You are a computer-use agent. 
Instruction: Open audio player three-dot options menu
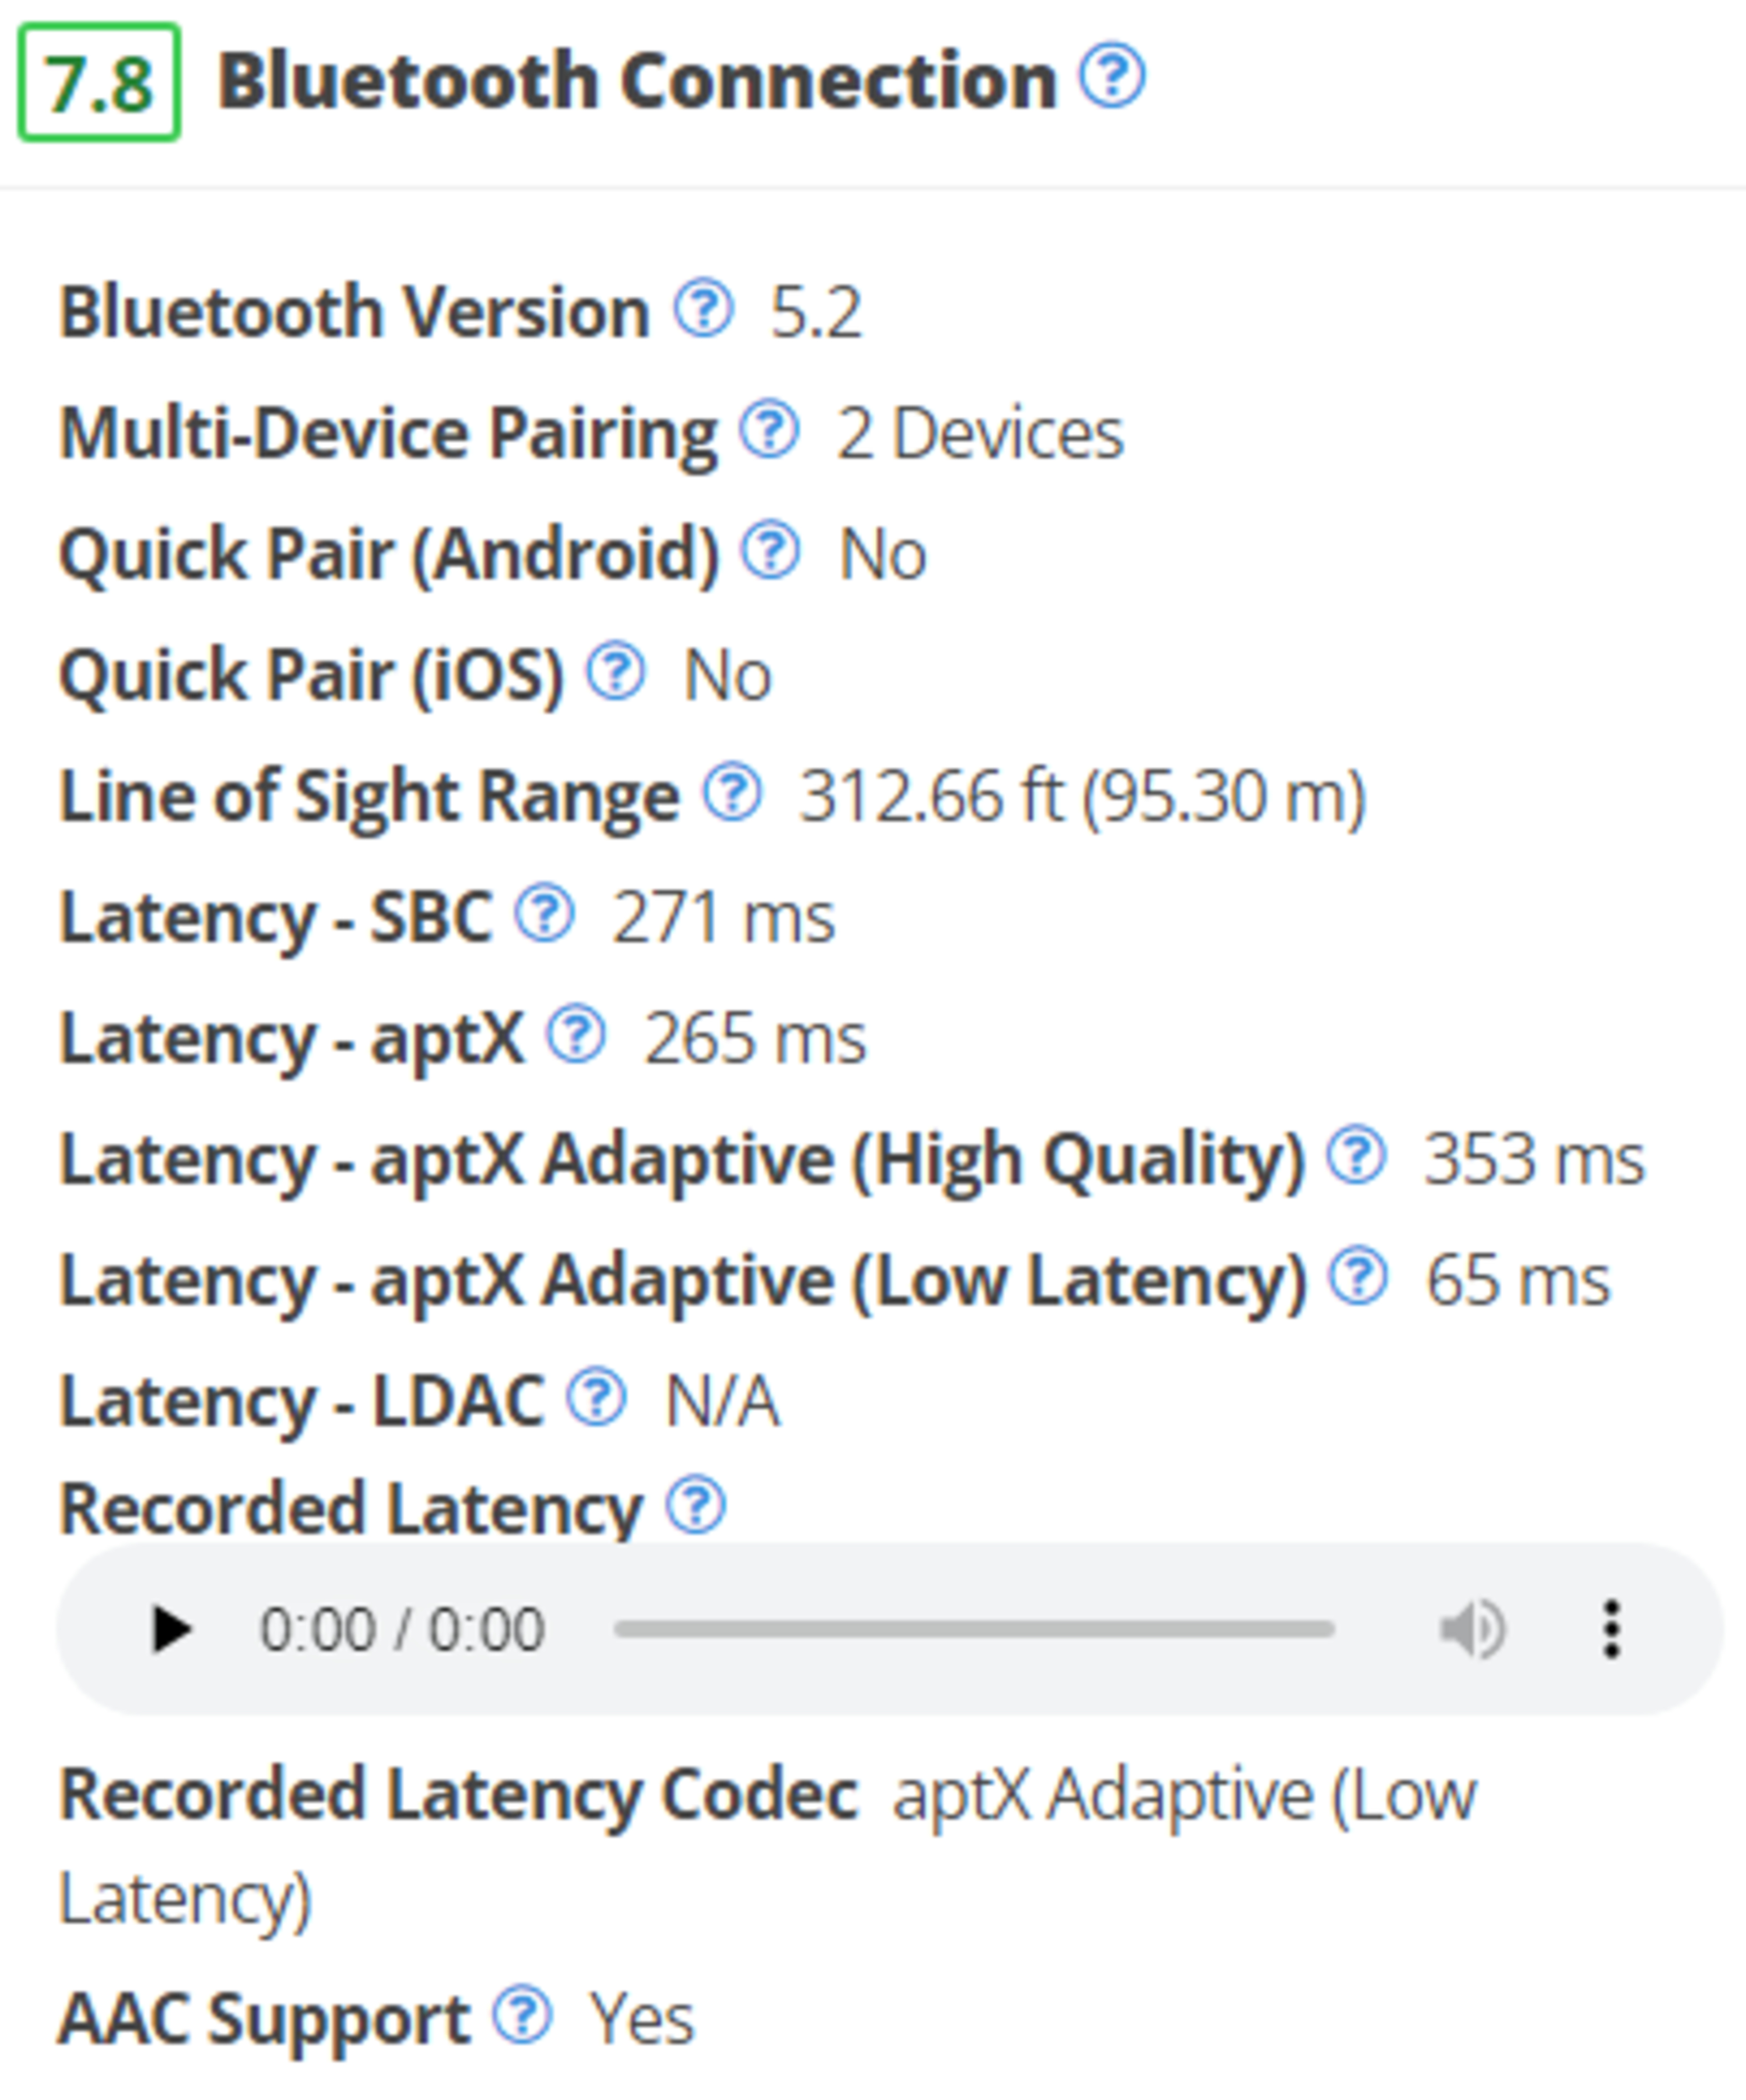click(1611, 1630)
